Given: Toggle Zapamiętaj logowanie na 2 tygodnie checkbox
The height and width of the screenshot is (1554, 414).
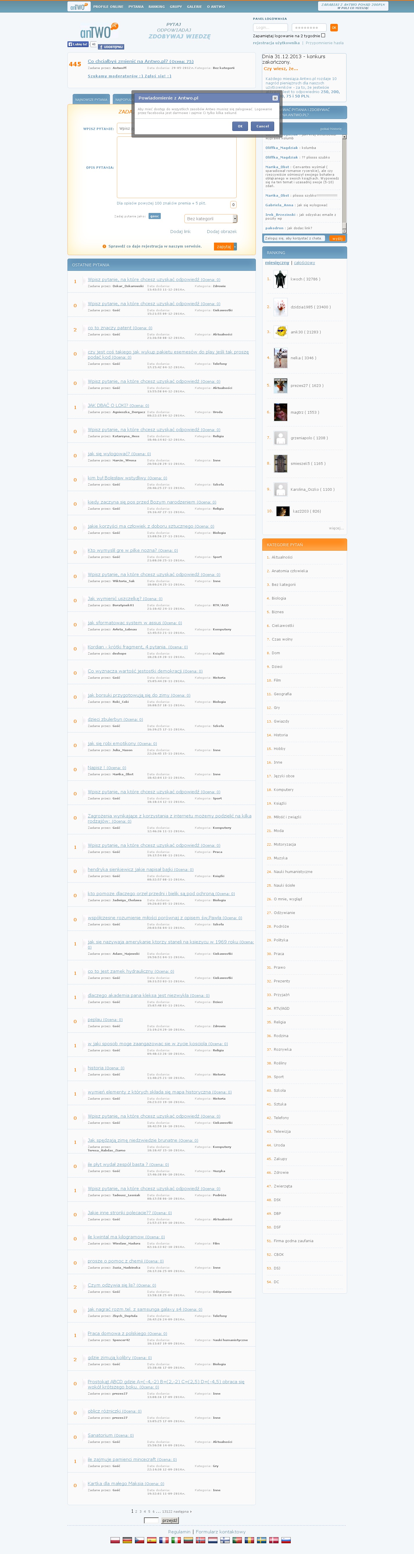Looking at the screenshot, I should (x=323, y=35).
